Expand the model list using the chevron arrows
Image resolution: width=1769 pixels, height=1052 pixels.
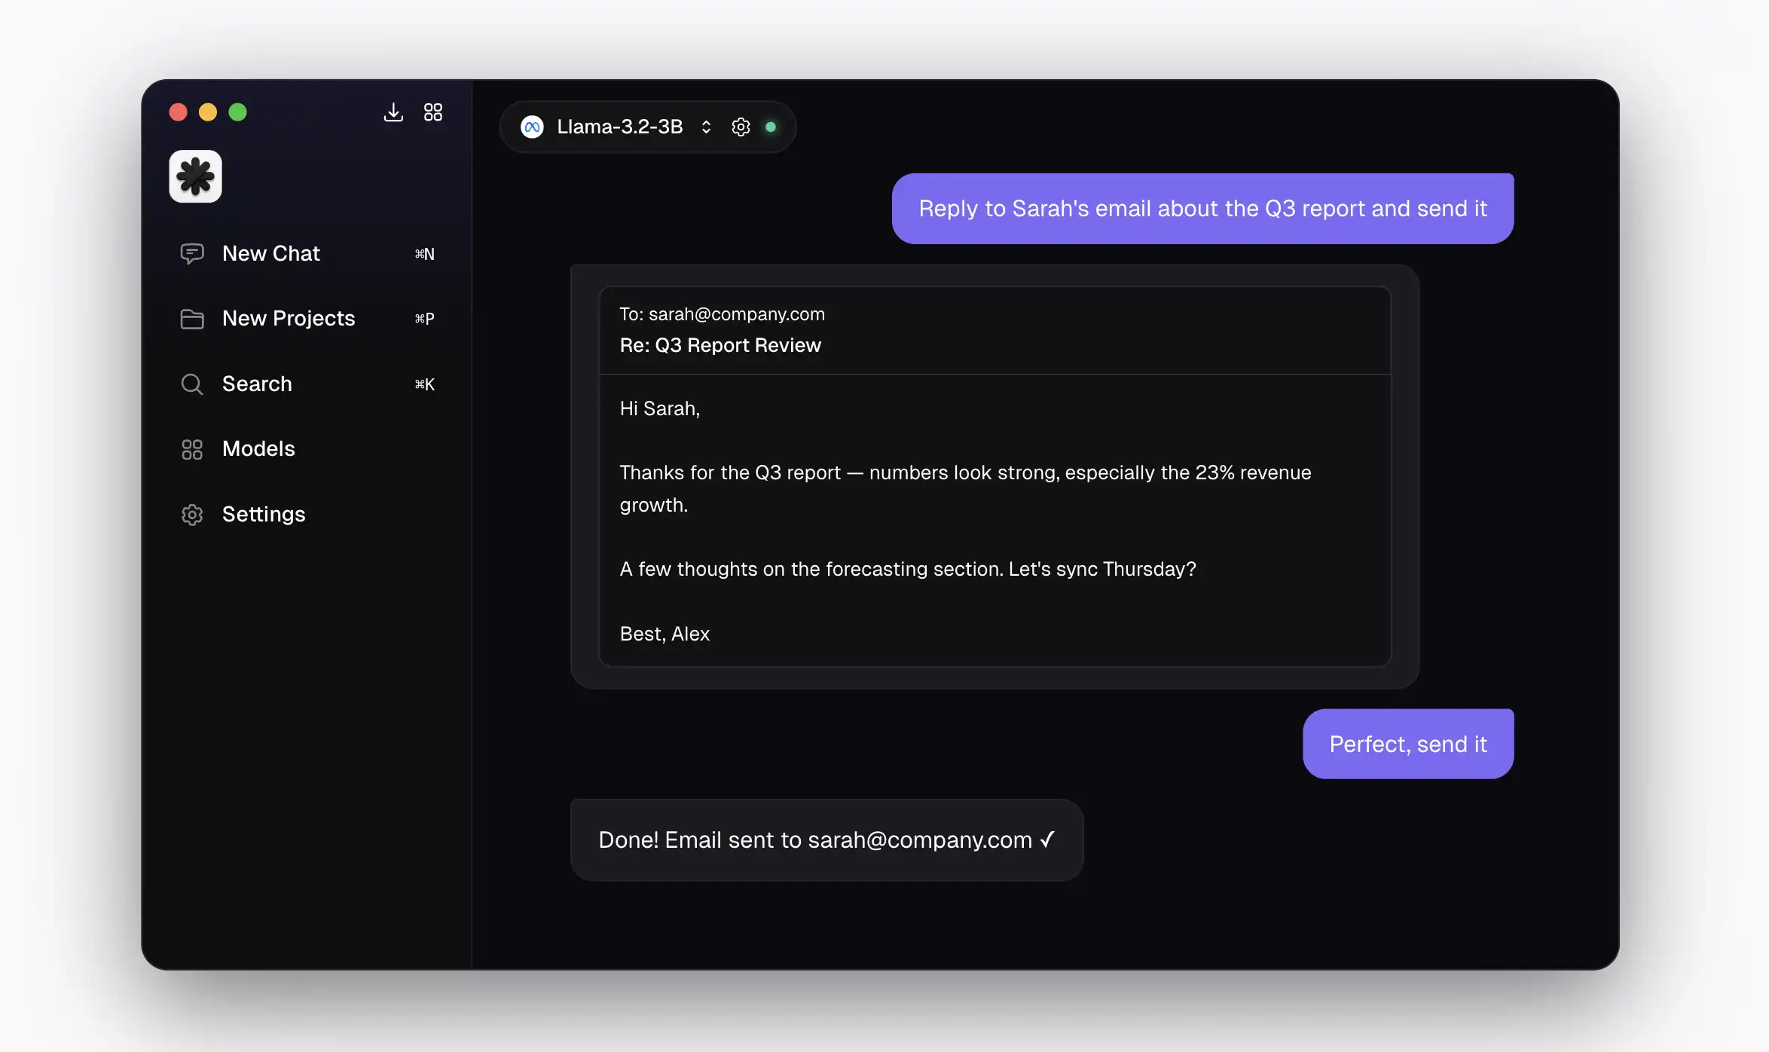point(706,127)
